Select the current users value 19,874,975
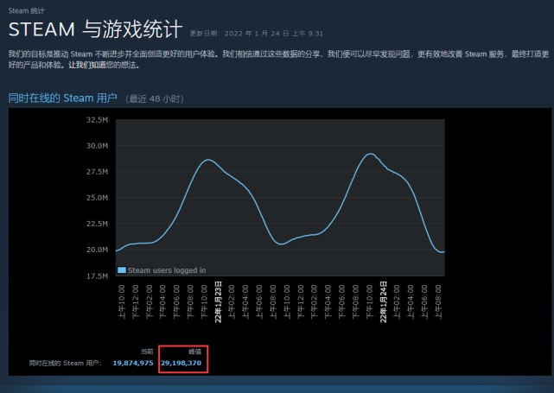Image resolution: width=554 pixels, height=393 pixels. pyautogui.click(x=133, y=363)
